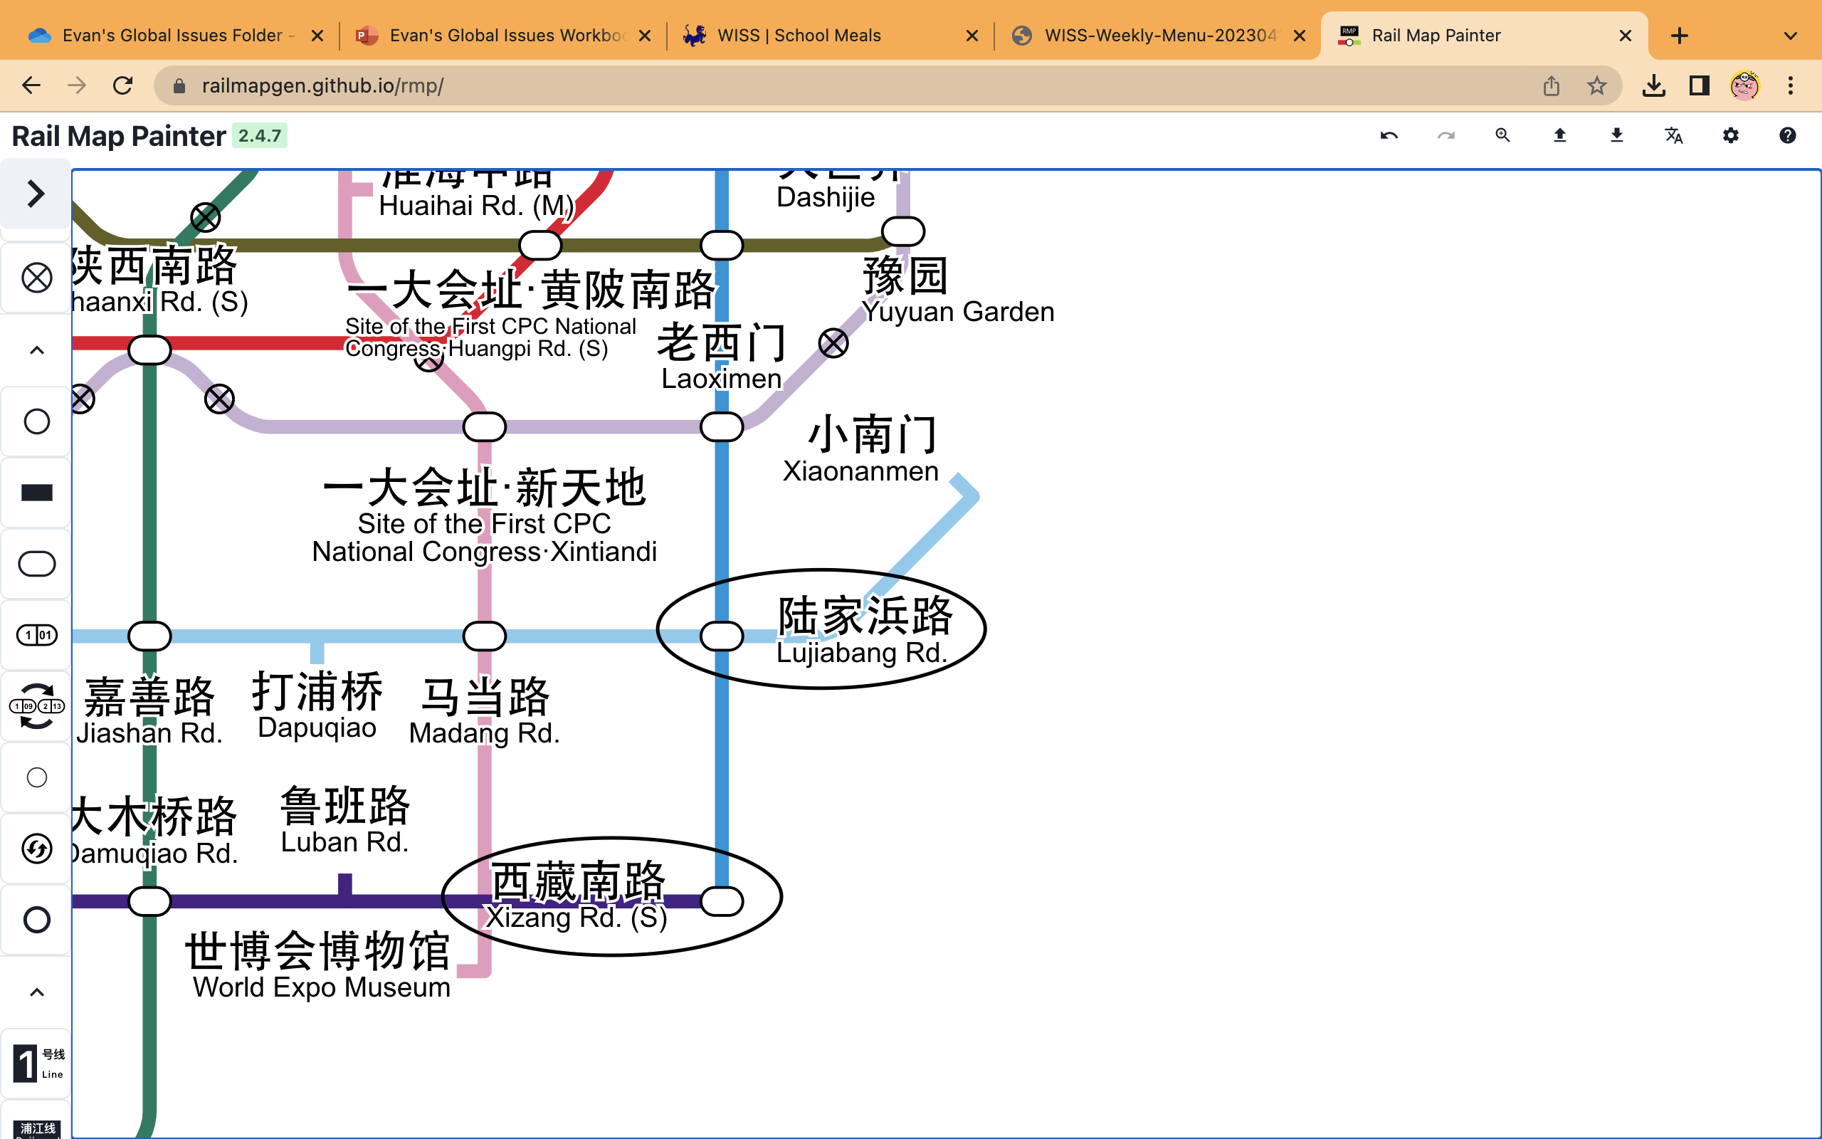This screenshot has width=1822, height=1139.
Task: Click the undo button
Action: (x=1389, y=135)
